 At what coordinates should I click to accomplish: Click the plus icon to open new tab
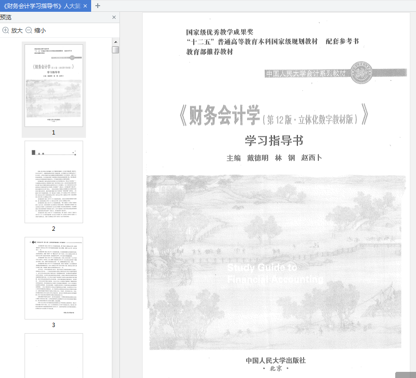(x=98, y=6)
